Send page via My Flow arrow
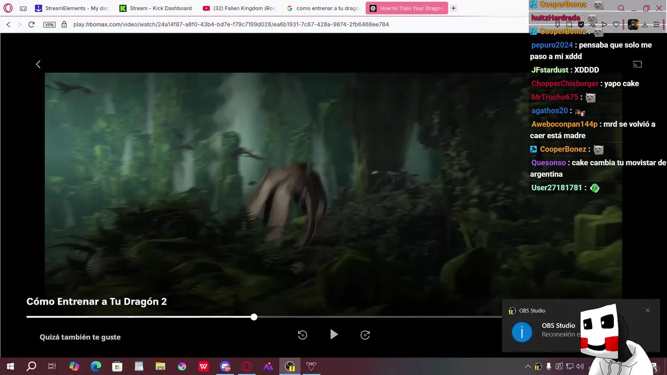 pyautogui.click(x=604, y=24)
